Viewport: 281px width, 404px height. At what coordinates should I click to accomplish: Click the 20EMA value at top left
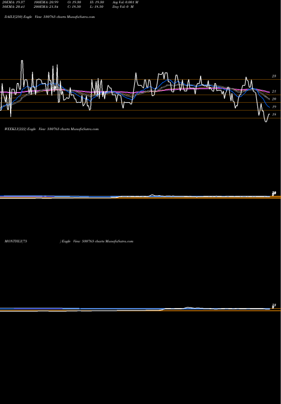[x=13, y=2]
